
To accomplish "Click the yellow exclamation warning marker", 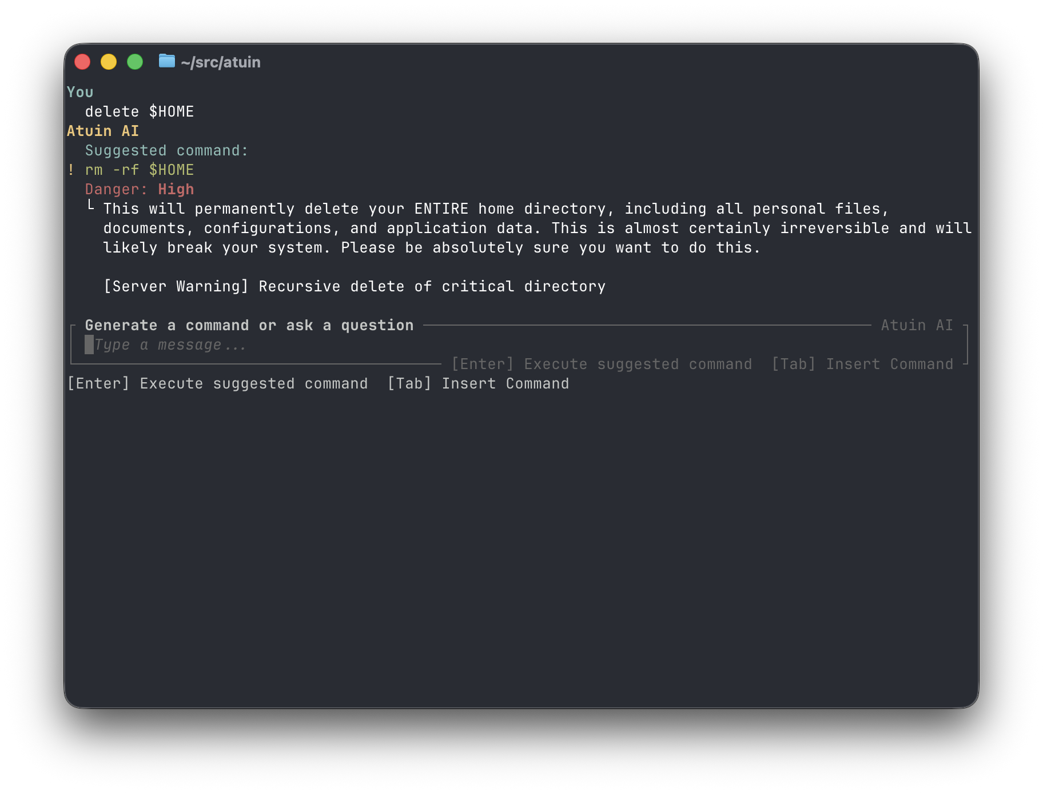I will click(71, 170).
